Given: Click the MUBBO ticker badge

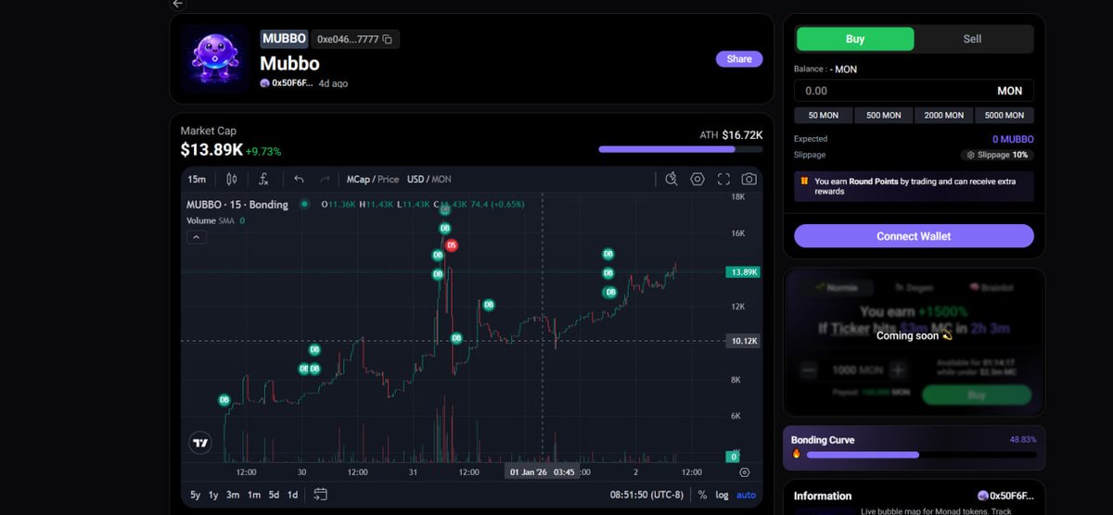Looking at the screenshot, I should click(x=284, y=39).
